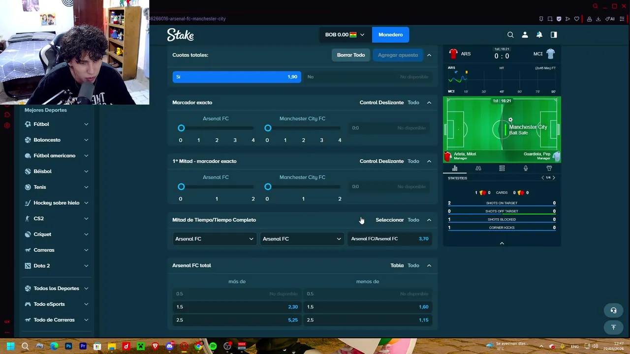Select the statistics bar chart tab
Image resolution: width=630 pixels, height=354 pixels.
tap(455, 168)
